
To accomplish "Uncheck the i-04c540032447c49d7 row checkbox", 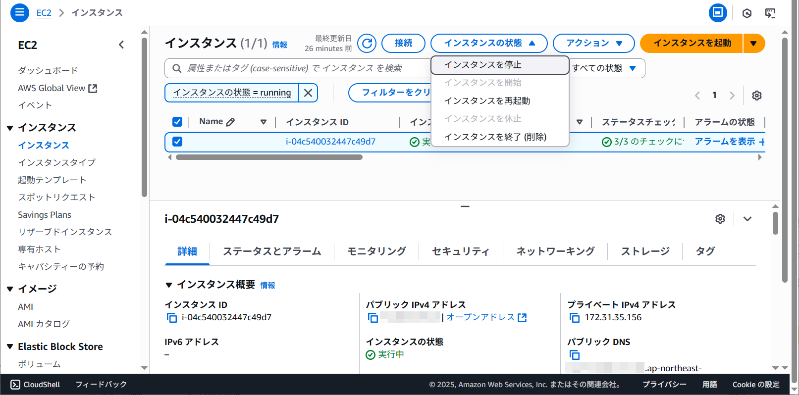I will [177, 142].
